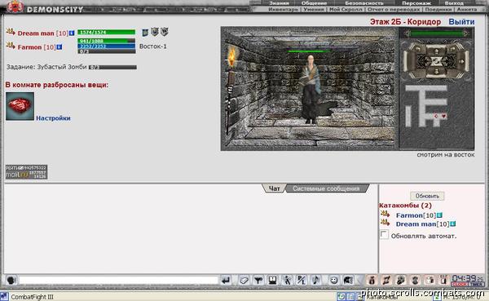Click the Обновить button
This screenshot has width=489, height=301.
(x=427, y=196)
